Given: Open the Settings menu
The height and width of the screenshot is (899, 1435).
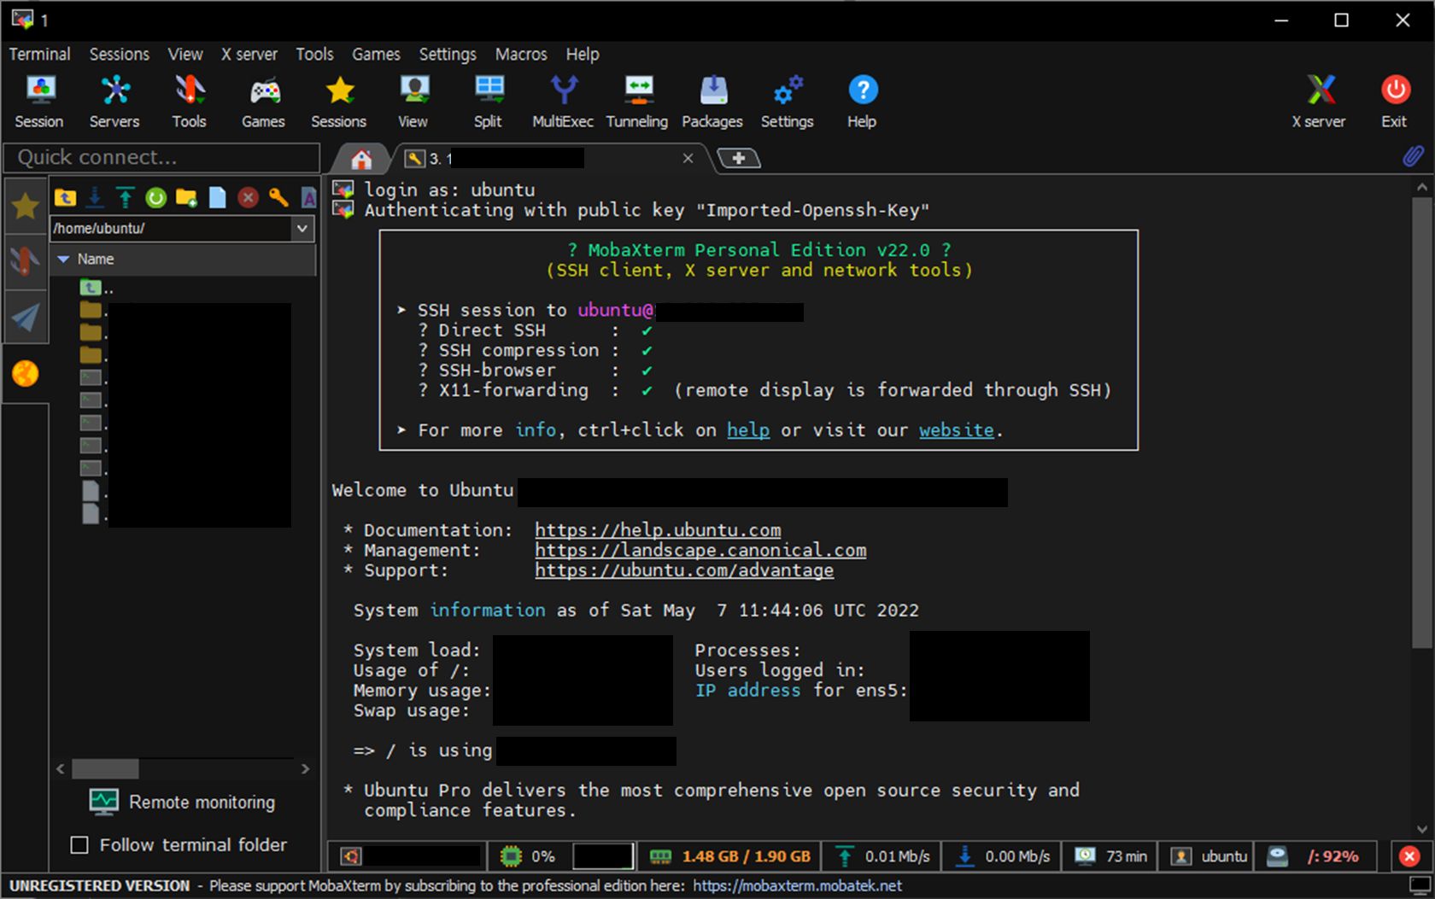Looking at the screenshot, I should pyautogui.click(x=448, y=54).
